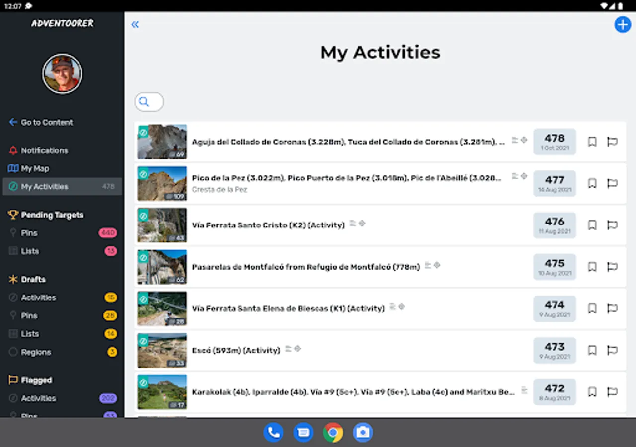The height and width of the screenshot is (447, 636).
Task: Open thumbnail of Karakolak activity
Action: 162,392
